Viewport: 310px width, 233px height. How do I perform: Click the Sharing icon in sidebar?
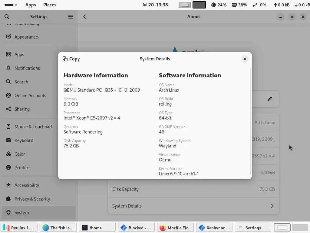(x=8, y=109)
